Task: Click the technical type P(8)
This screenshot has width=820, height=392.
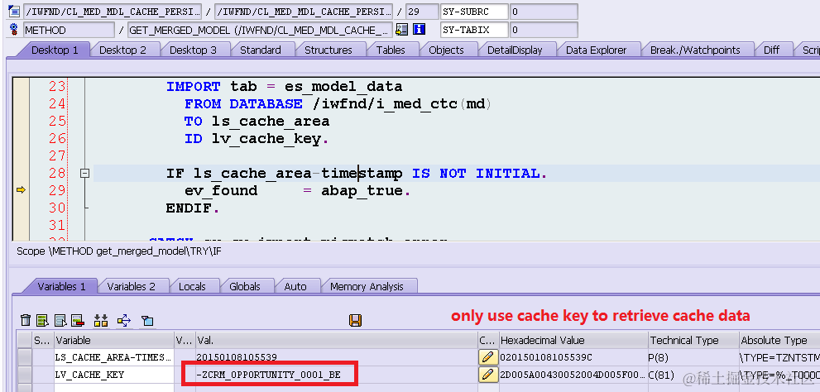Action: tap(659, 357)
